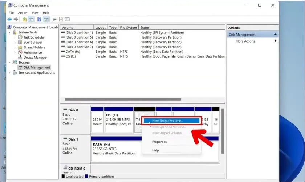The height and width of the screenshot is (182, 305).
Task: Collapse the Storage tree node
Action: pyautogui.click(x=10, y=63)
